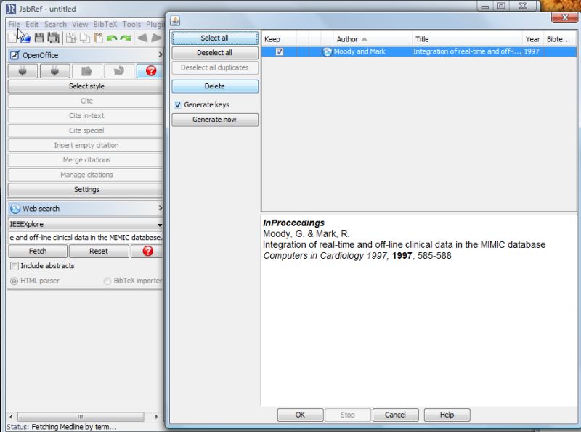Click the new database icon in the toolbar
This screenshot has width=581, height=432.
(x=12, y=38)
